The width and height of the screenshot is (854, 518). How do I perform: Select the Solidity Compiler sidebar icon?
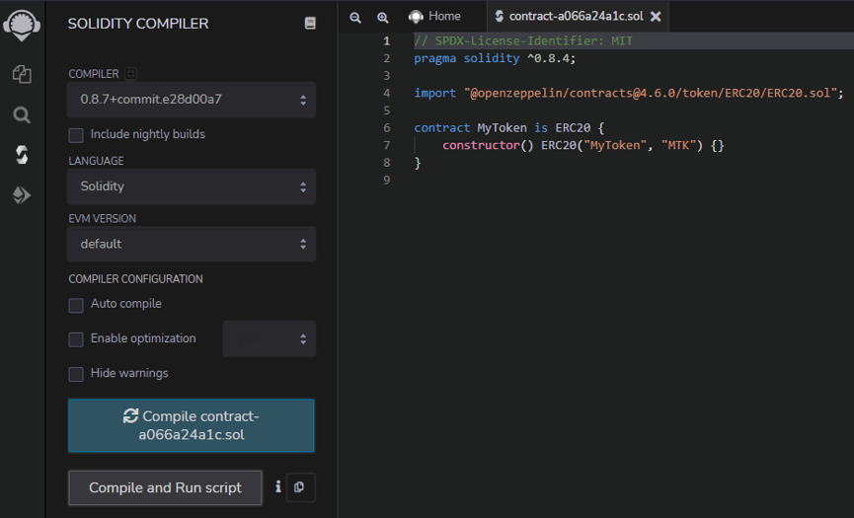[22, 155]
